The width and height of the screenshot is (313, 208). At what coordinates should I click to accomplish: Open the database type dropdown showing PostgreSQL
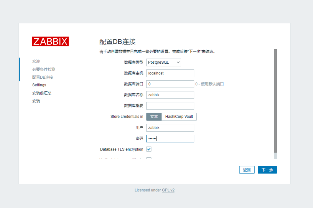click(163, 63)
